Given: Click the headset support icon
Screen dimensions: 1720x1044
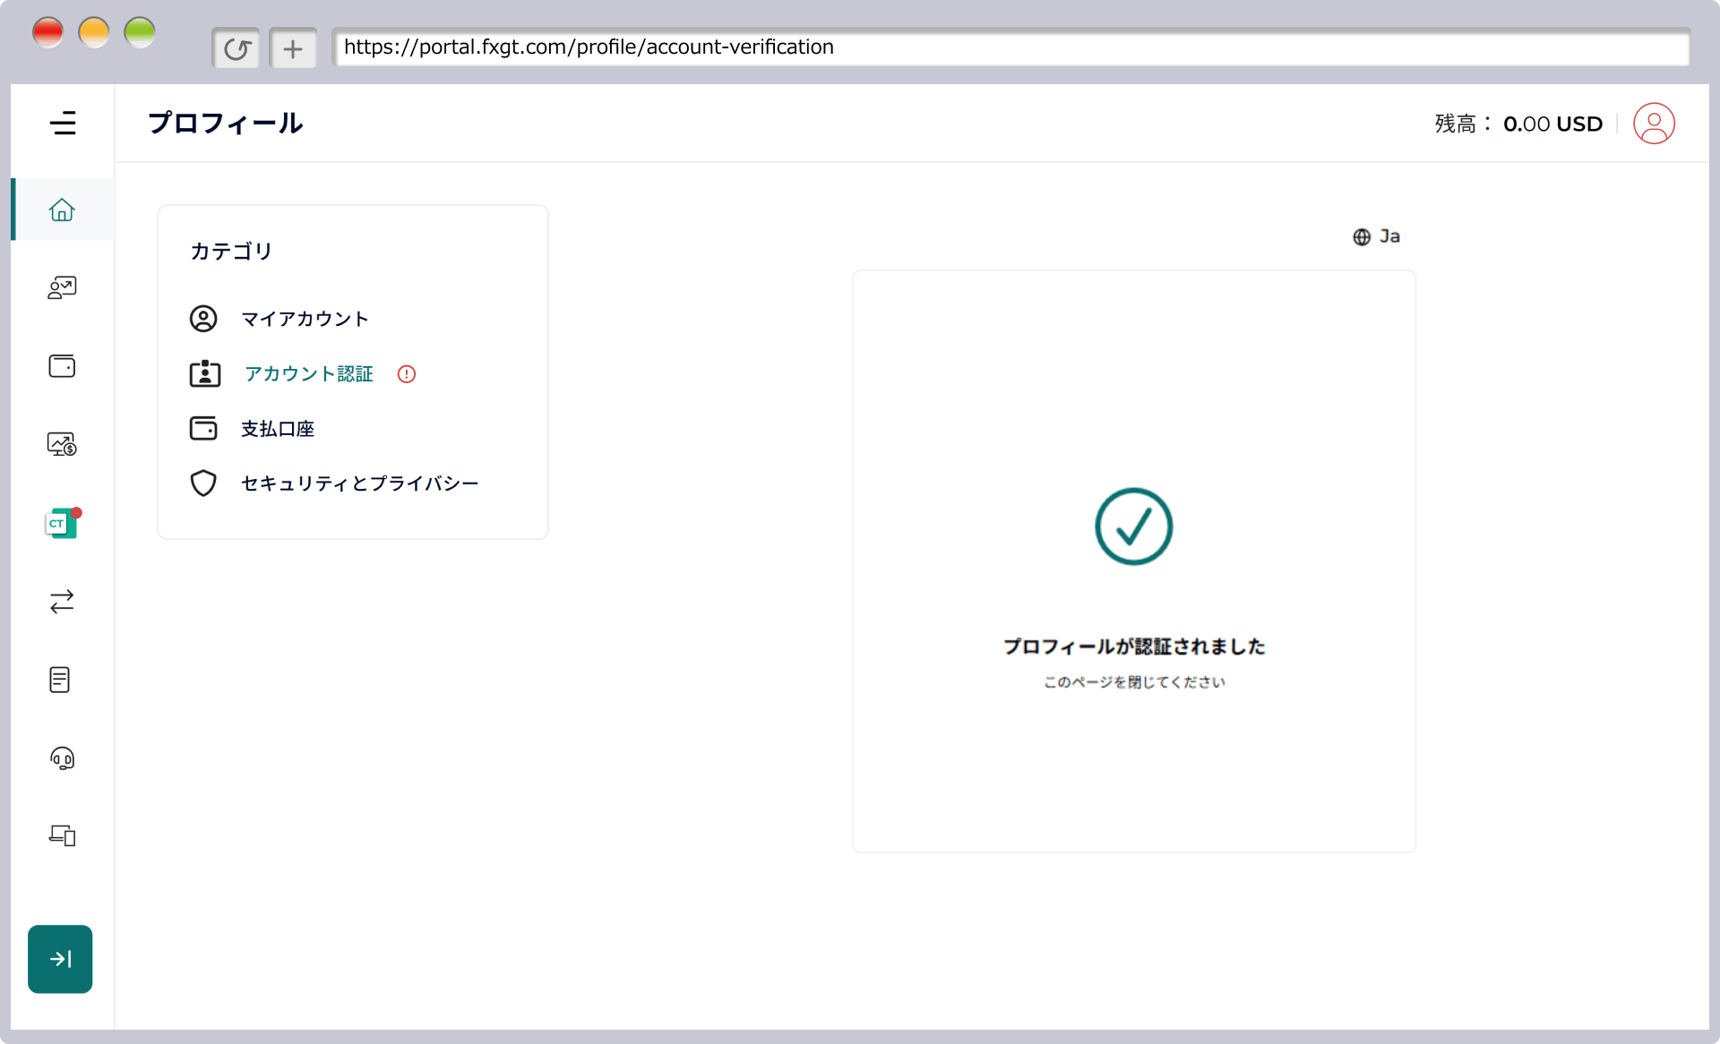Looking at the screenshot, I should (61, 758).
